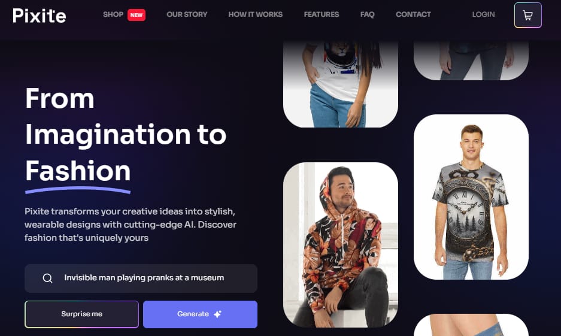Viewport: 561px width, 336px height.
Task: Go to Our Story page
Action: coord(187,14)
